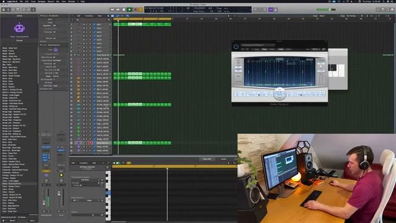This screenshot has height=223, width=396.
Task: Open the Apple menu
Action: tap(3, 1)
